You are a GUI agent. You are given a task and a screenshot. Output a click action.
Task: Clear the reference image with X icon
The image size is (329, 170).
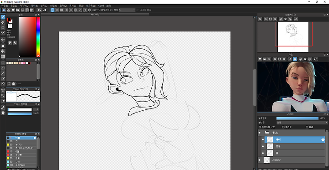point(270,59)
